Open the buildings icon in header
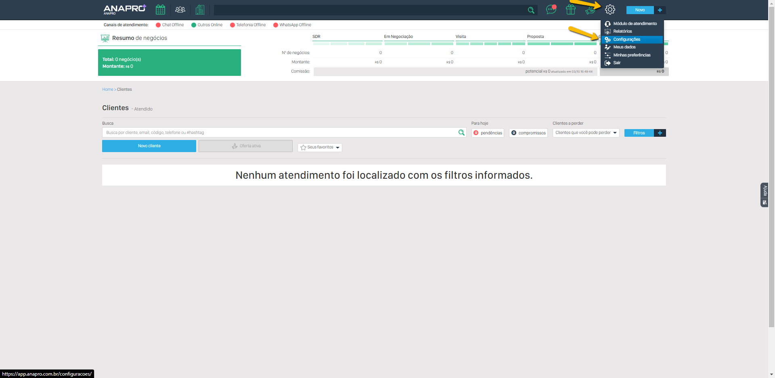The height and width of the screenshot is (378, 775). coord(200,10)
